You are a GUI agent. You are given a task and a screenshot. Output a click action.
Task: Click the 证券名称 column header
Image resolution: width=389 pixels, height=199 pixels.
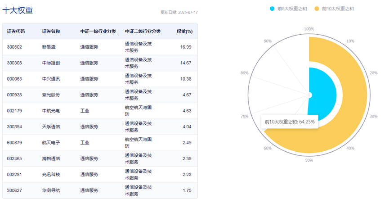point(51,32)
